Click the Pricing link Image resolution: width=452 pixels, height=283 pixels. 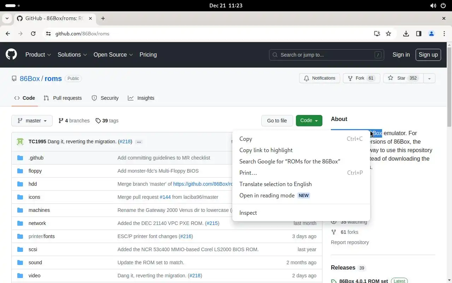point(148,54)
